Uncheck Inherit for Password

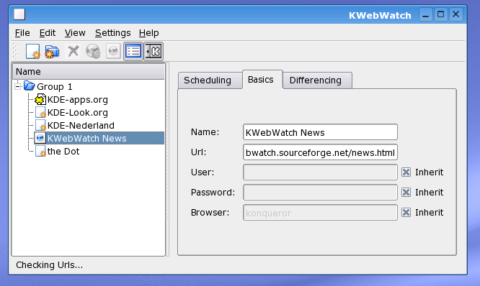point(406,193)
